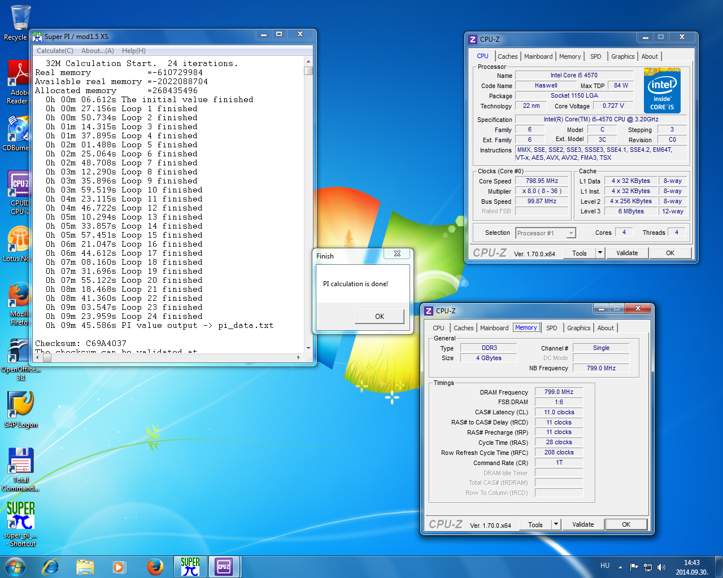
Task: Open super_pi shortcut on desktop
Action: click(x=20, y=524)
